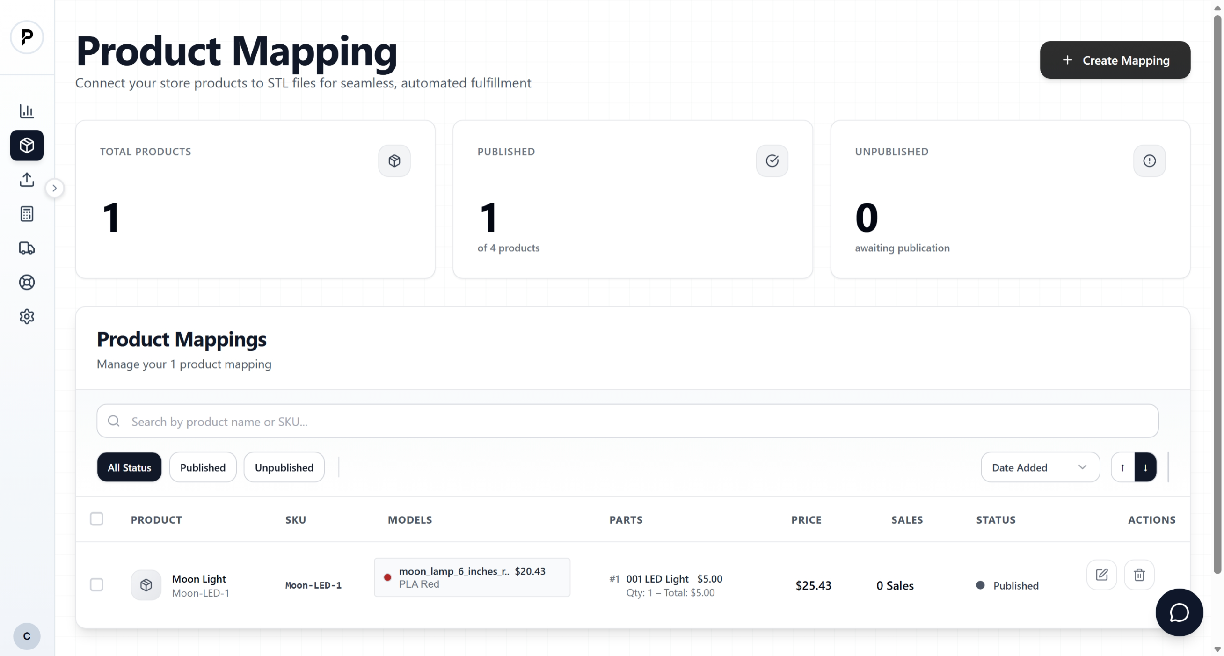Open the chat bubble widget

(x=1179, y=612)
